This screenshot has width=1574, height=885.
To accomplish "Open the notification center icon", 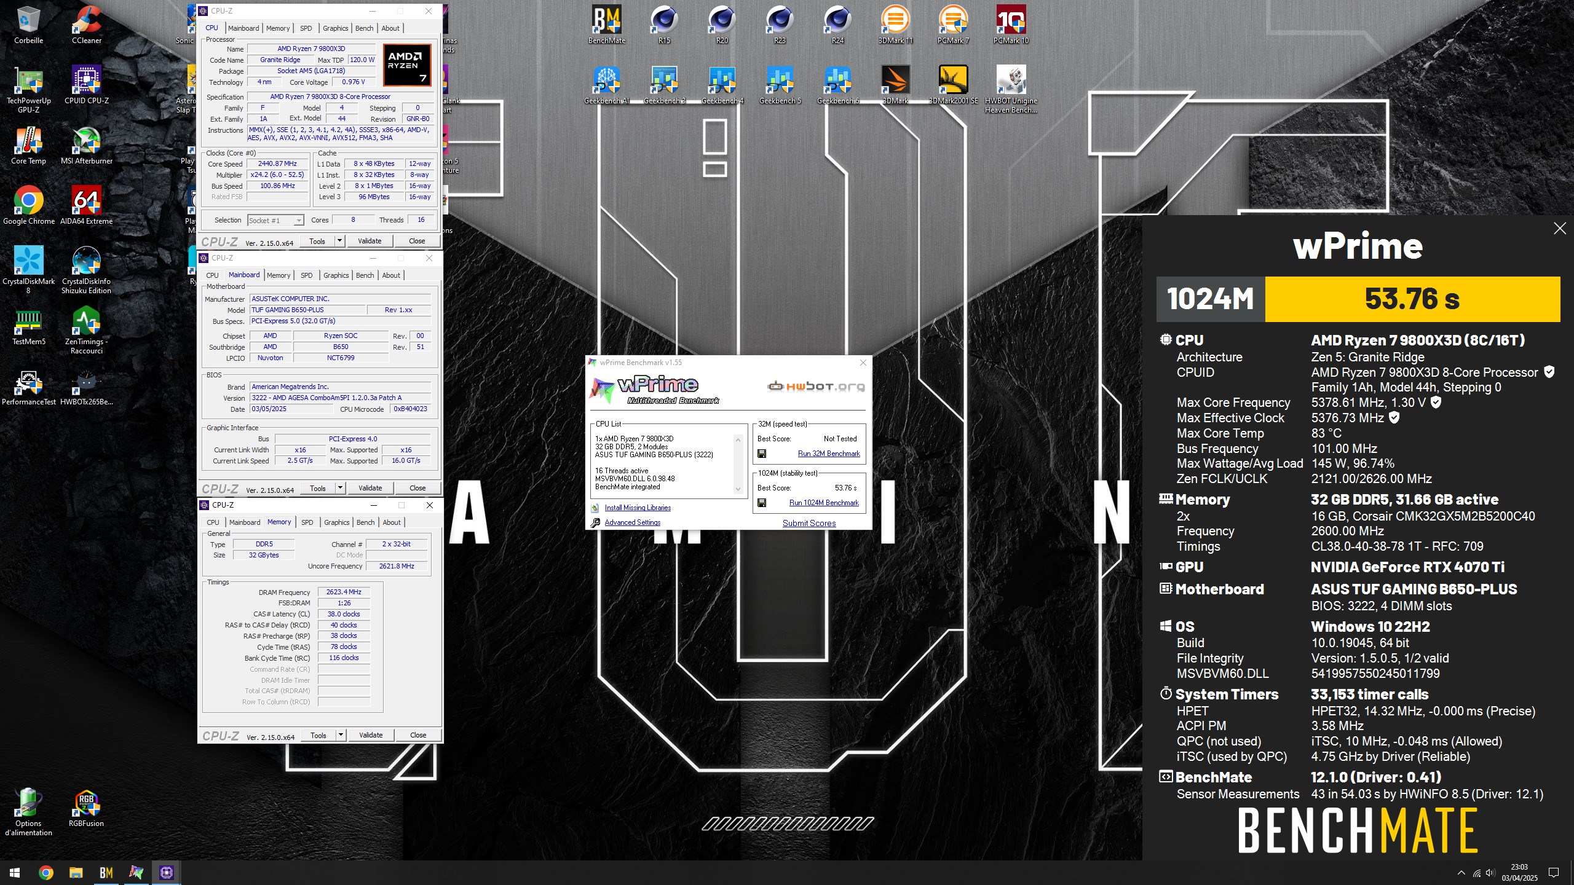I will tap(1554, 873).
